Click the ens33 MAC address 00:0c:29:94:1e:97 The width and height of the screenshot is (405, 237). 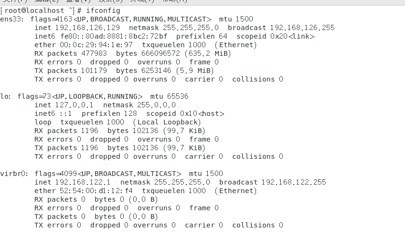[x=96, y=45]
